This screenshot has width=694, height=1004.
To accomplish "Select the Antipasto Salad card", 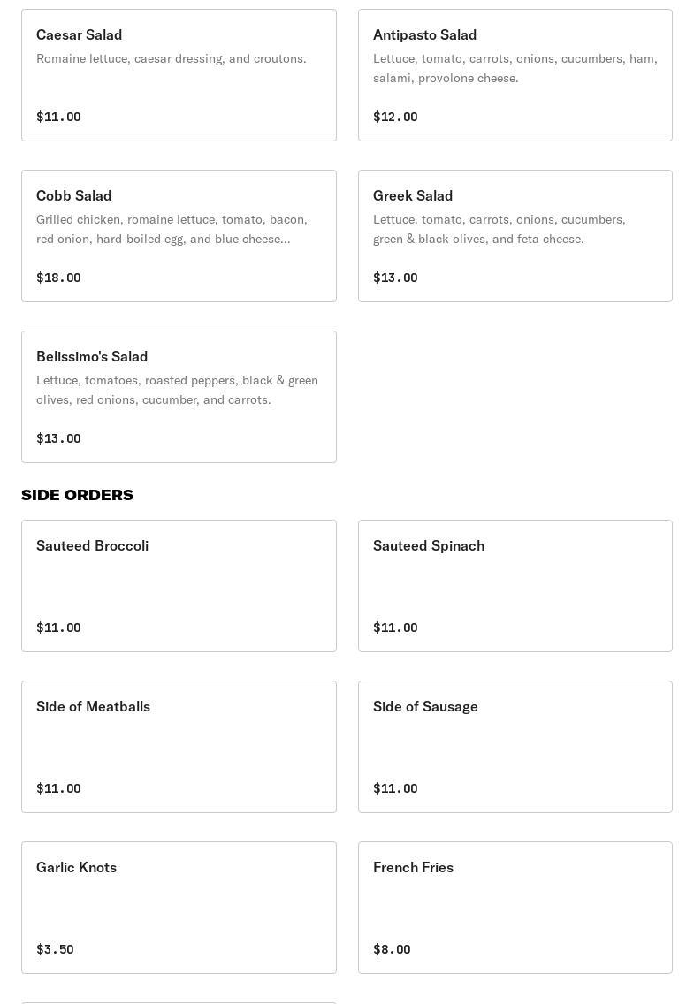I will coord(515,75).
